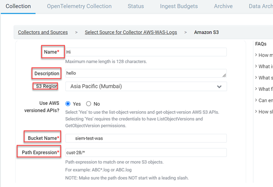Expand the FAQ starting with What s
The width and height of the screenshot is (273, 187).
click(264, 78)
